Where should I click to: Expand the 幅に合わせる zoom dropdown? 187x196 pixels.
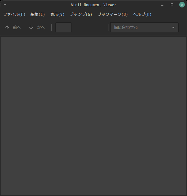pos(144,27)
